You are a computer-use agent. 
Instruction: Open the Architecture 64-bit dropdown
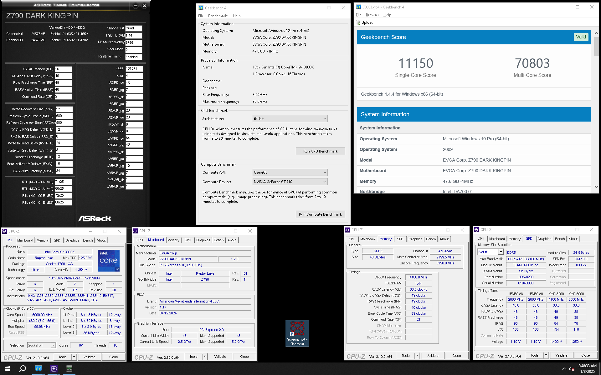(x=290, y=119)
